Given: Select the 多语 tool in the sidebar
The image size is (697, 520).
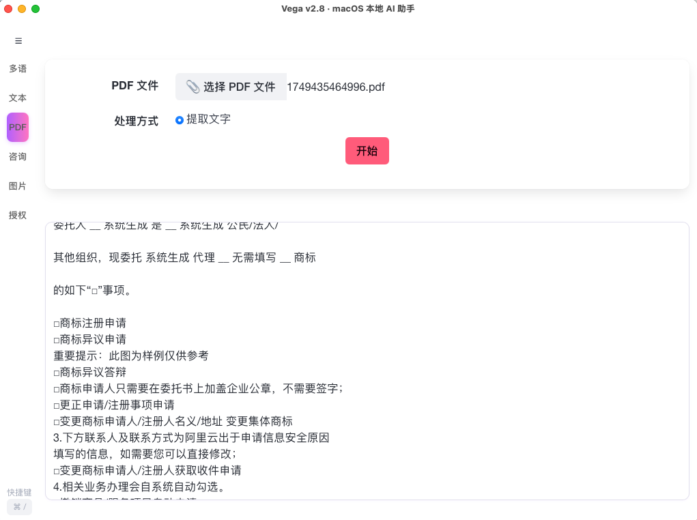Looking at the screenshot, I should tap(17, 68).
